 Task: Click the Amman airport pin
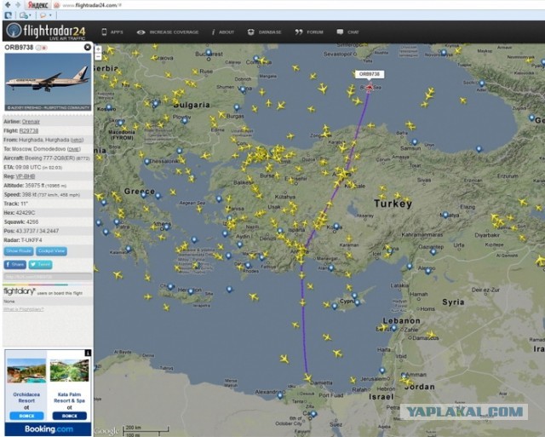point(403,377)
